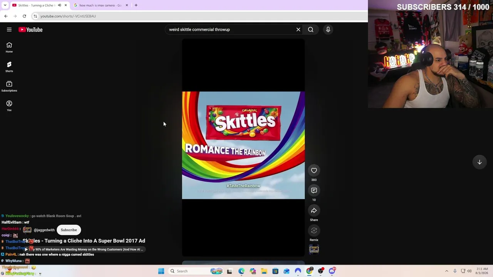Open the NordVPN app on taskbar
The width and height of the screenshot is (493, 277).
click(298, 271)
